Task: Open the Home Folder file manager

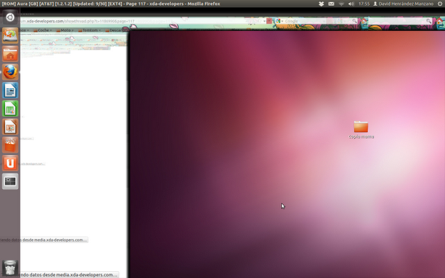Action: pos(10,54)
